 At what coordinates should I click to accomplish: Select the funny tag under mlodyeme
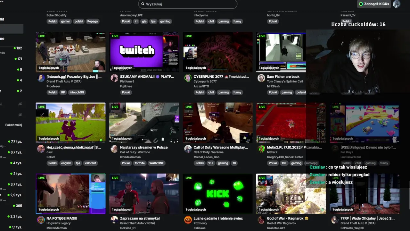237,21
